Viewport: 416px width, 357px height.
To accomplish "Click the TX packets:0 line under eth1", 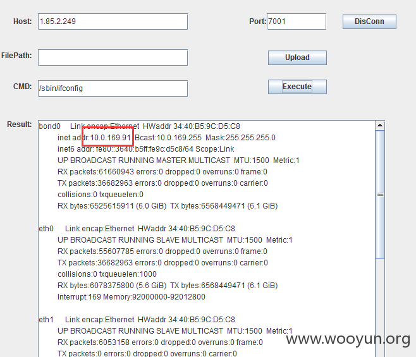I will (147, 354).
